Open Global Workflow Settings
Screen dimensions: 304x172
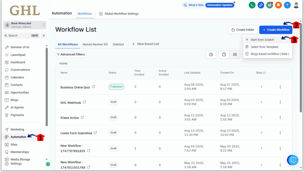click(x=119, y=14)
